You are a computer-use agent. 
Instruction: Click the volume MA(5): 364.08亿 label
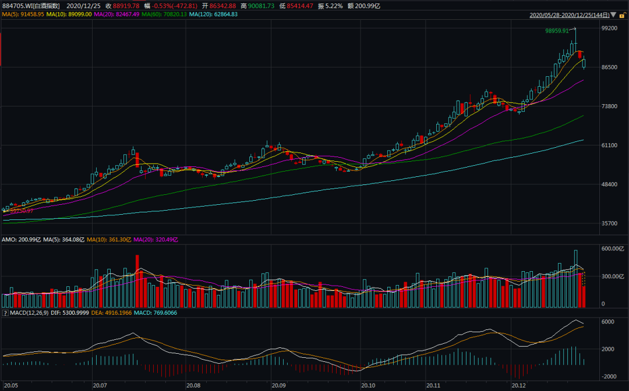[x=64, y=240]
